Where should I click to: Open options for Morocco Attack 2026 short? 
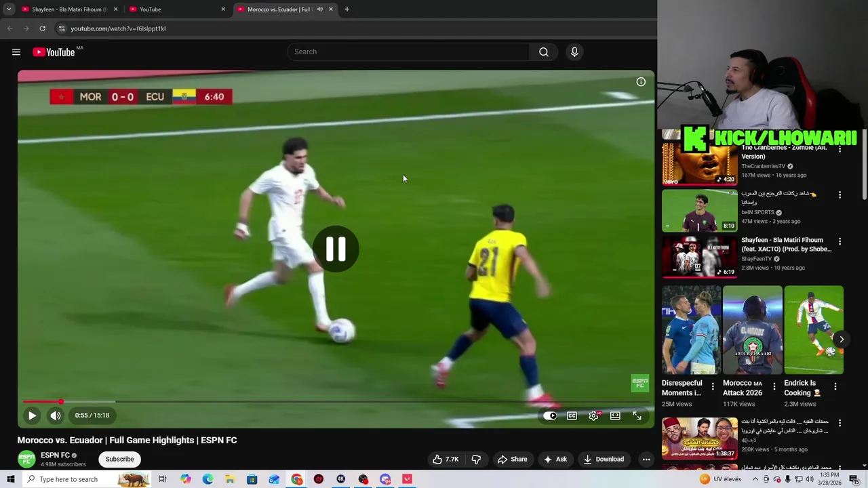[774, 386]
